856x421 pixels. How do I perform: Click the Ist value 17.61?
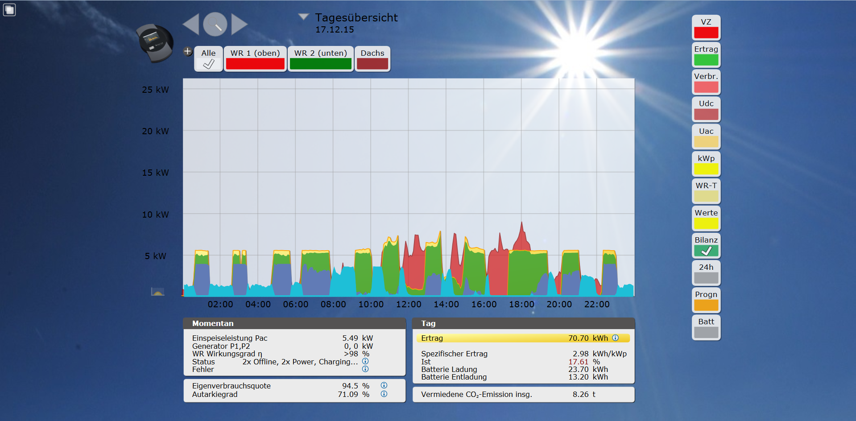click(x=578, y=362)
